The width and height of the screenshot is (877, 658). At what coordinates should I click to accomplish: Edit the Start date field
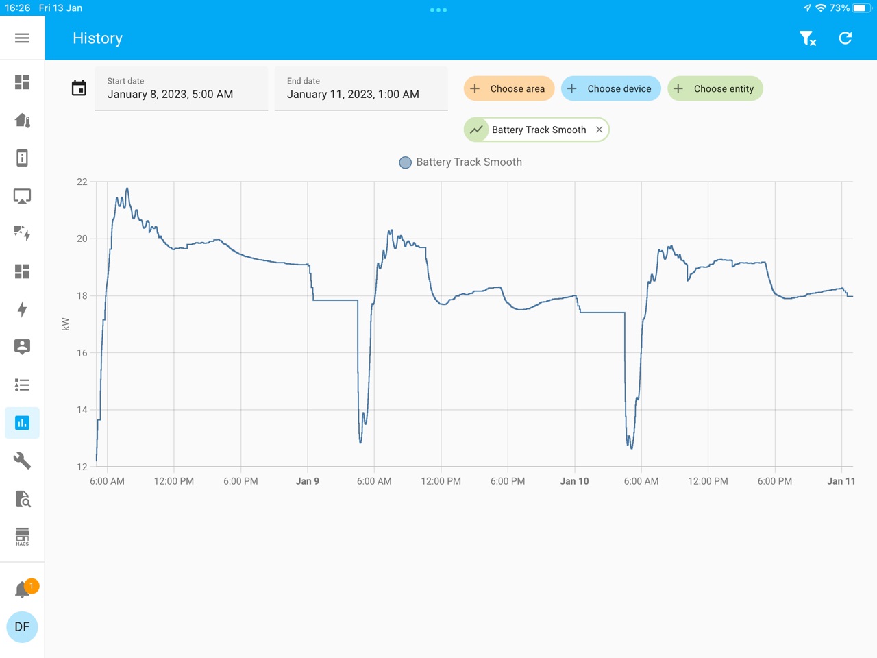181,88
